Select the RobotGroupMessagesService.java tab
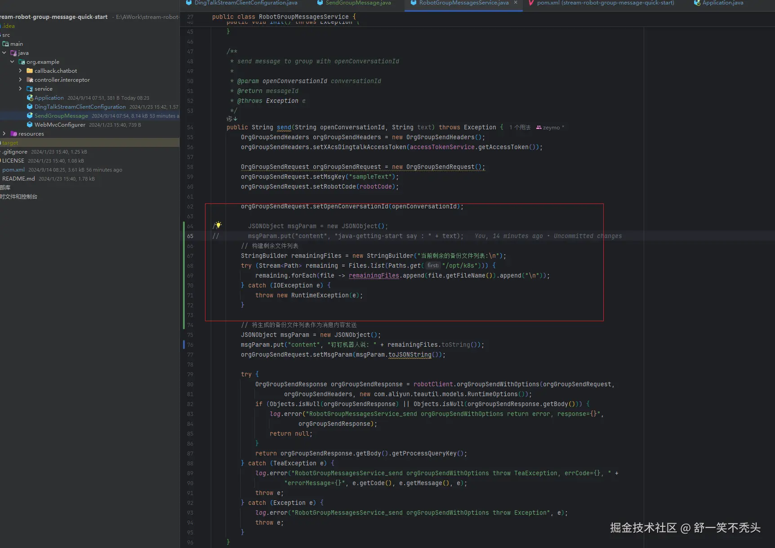Image resolution: width=775 pixels, height=548 pixels. (464, 3)
